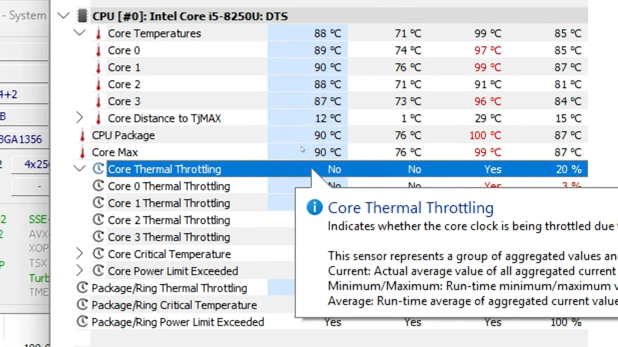Click the clock icon next to Core Critical Temperature
The height and width of the screenshot is (347, 618).
[x=98, y=254]
